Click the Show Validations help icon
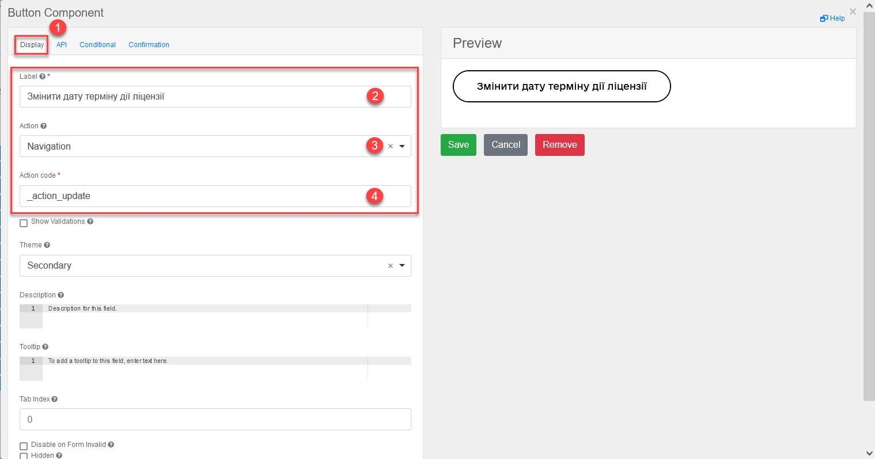Image resolution: width=875 pixels, height=459 pixels. pyautogui.click(x=90, y=221)
